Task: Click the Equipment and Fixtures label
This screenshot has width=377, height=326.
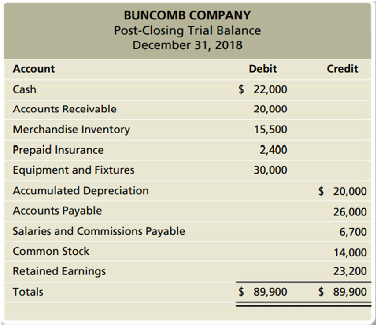Action: 74,170
